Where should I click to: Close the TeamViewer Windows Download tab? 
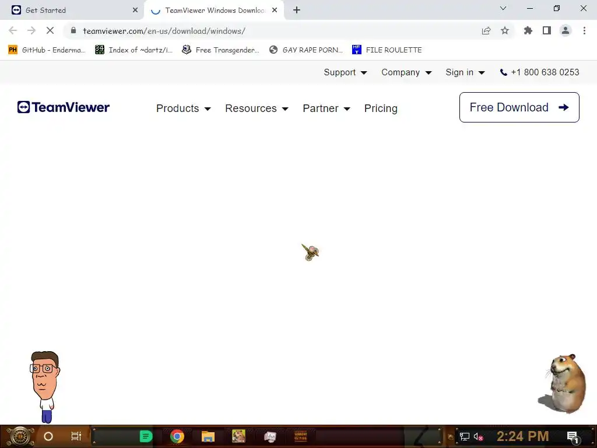pos(275,10)
